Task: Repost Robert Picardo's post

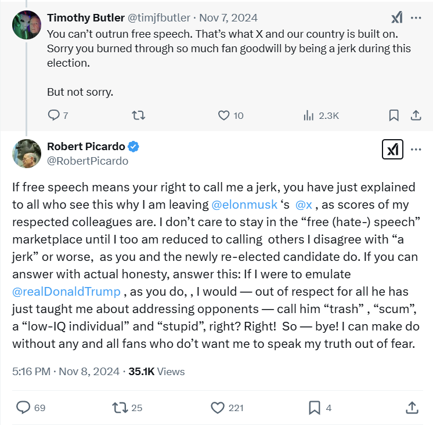Action: [x=120, y=408]
